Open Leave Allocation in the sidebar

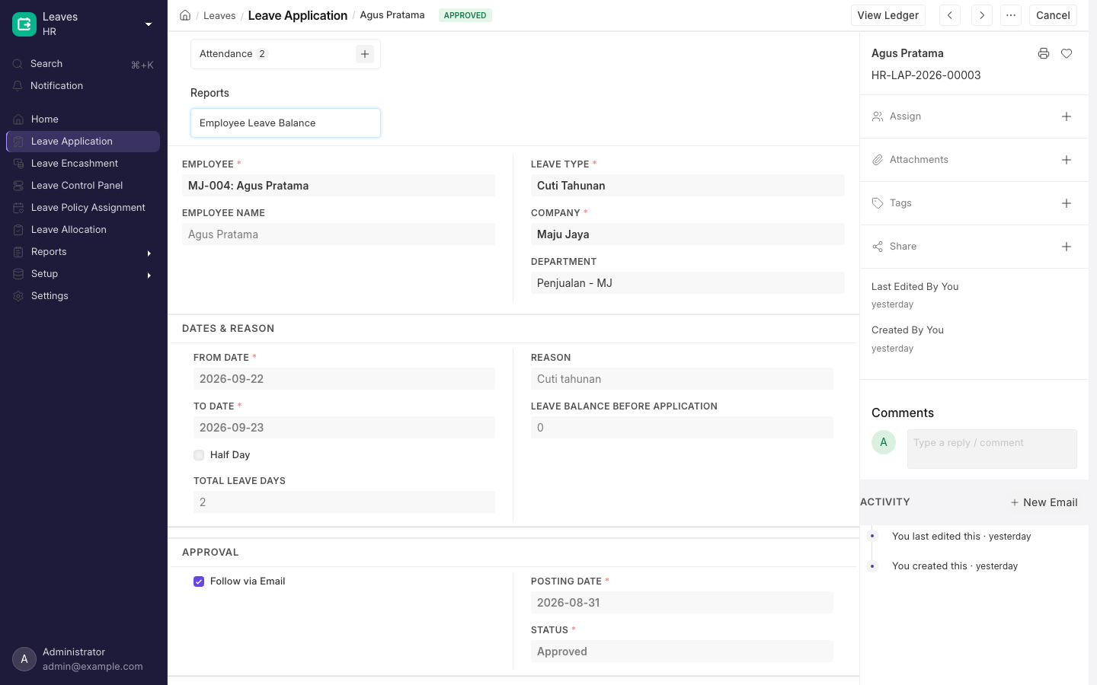pyautogui.click(x=83, y=230)
